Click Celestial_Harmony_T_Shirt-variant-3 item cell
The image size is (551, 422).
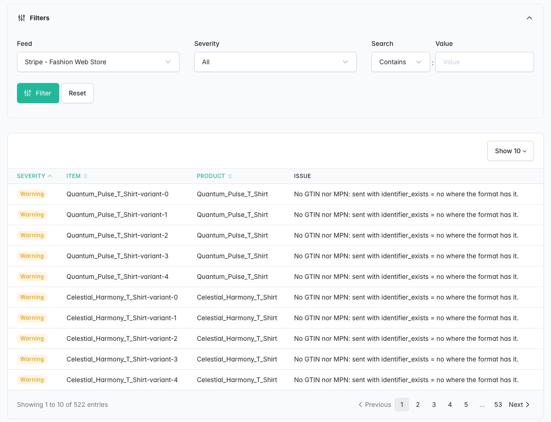point(122,359)
